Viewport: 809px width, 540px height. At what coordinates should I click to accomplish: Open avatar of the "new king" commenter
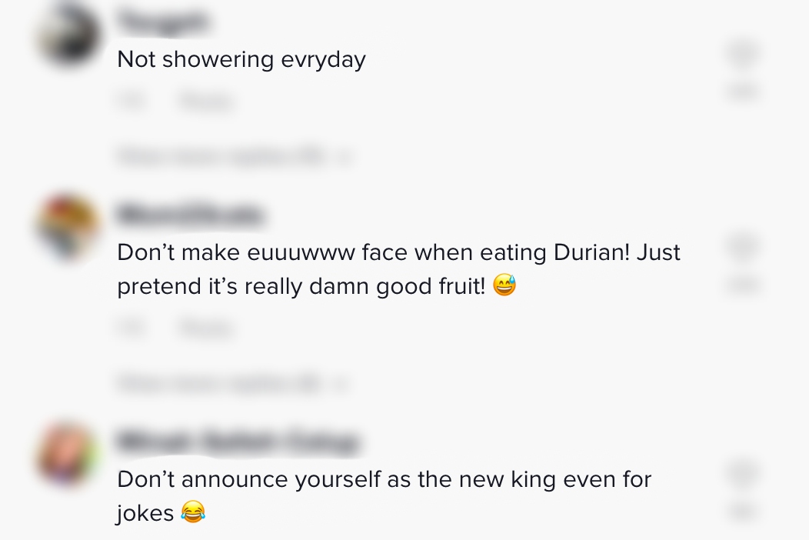68,454
